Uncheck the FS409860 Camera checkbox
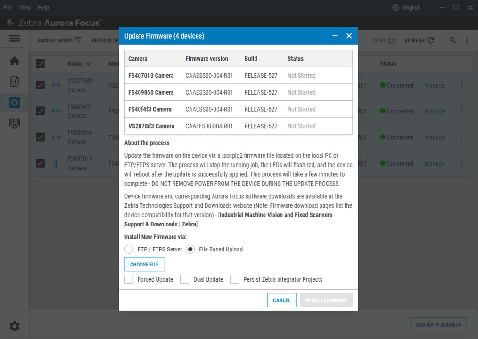Screen dimensions: 478x339 click(x=40, y=137)
